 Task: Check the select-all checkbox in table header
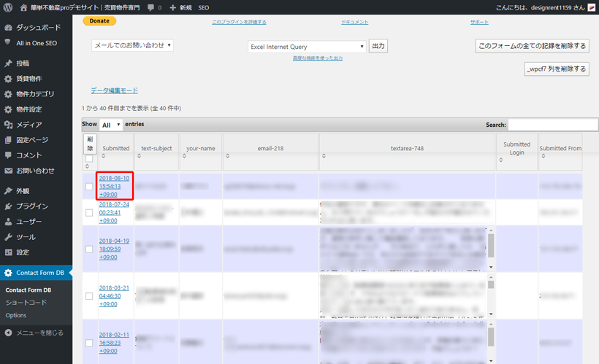89,158
